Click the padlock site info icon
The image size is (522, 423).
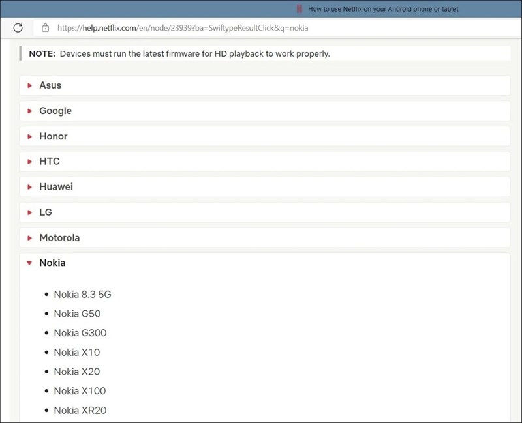45,28
